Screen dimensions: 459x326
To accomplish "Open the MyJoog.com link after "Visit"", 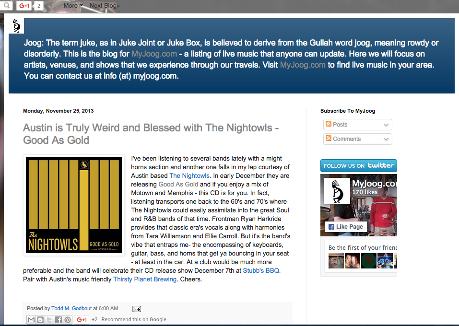I will [x=303, y=65].
